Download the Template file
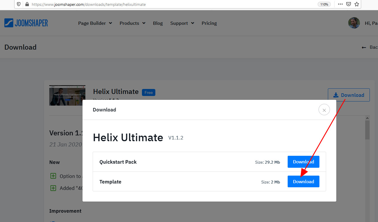This screenshot has height=222, width=378. click(303, 181)
